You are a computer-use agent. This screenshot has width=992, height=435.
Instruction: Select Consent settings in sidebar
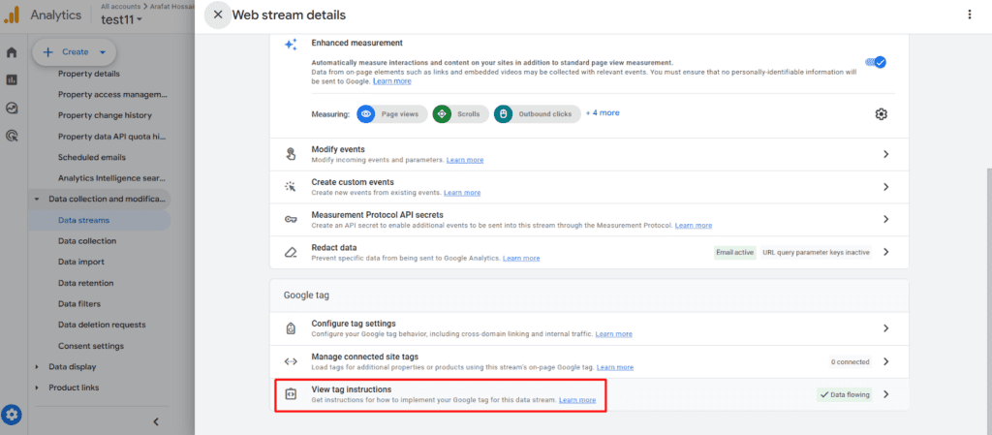(x=91, y=346)
